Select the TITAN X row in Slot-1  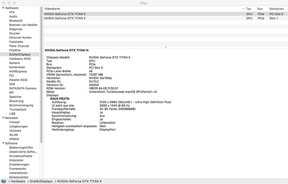point(144,18)
